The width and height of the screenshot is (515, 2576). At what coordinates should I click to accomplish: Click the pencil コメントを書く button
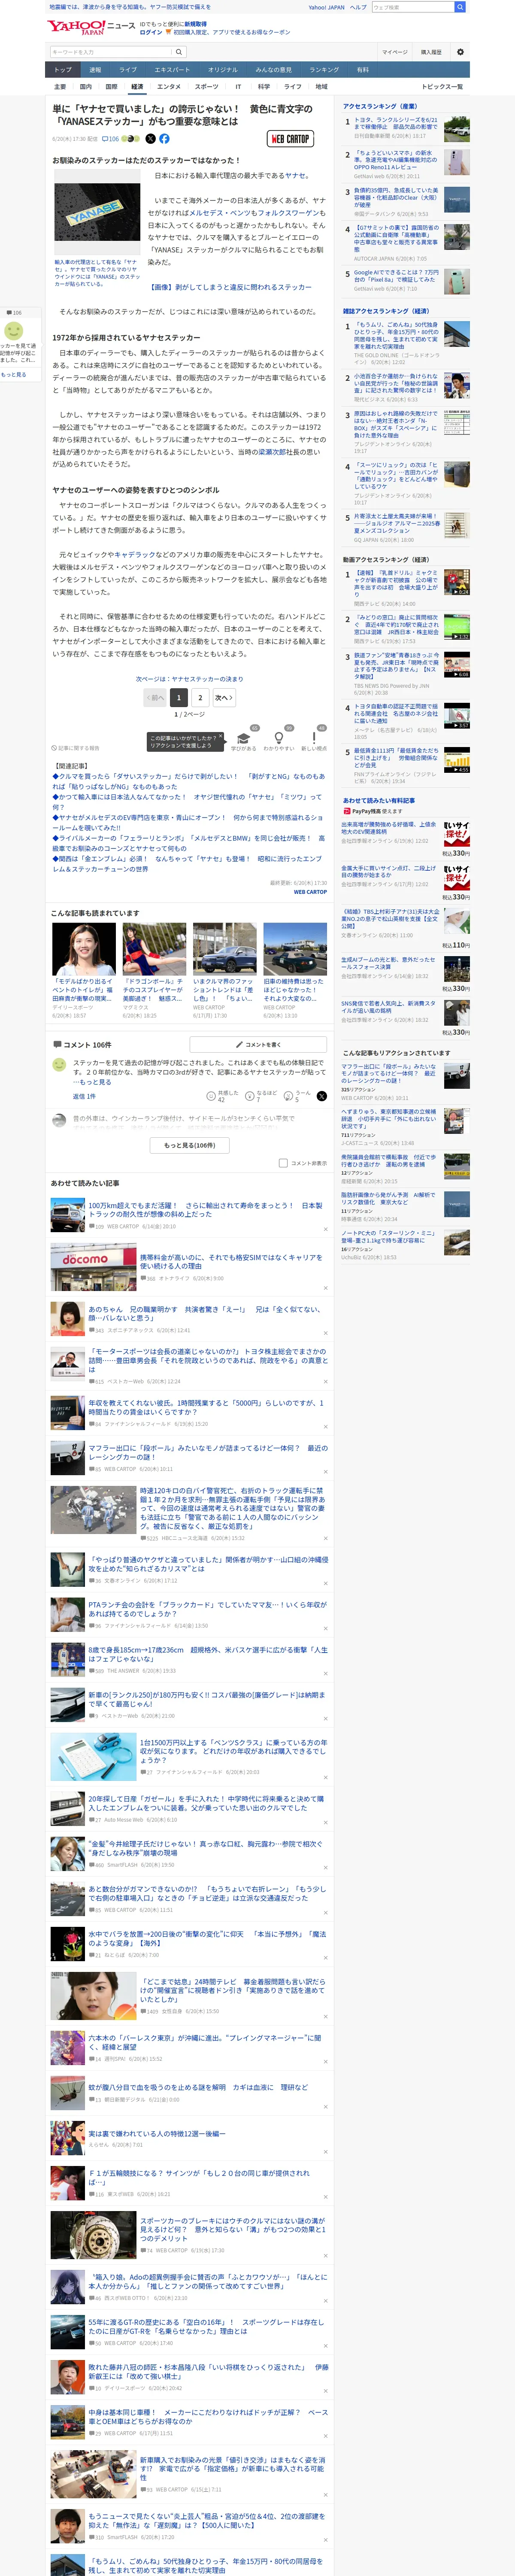257,1044
